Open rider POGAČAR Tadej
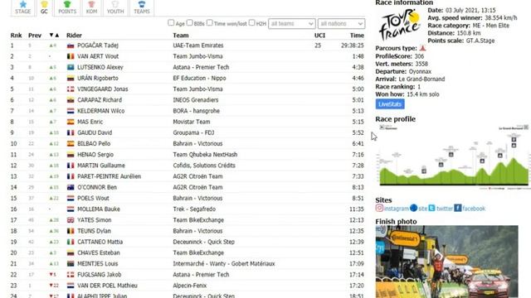Screen dimensions: 531x298 coord(98,46)
